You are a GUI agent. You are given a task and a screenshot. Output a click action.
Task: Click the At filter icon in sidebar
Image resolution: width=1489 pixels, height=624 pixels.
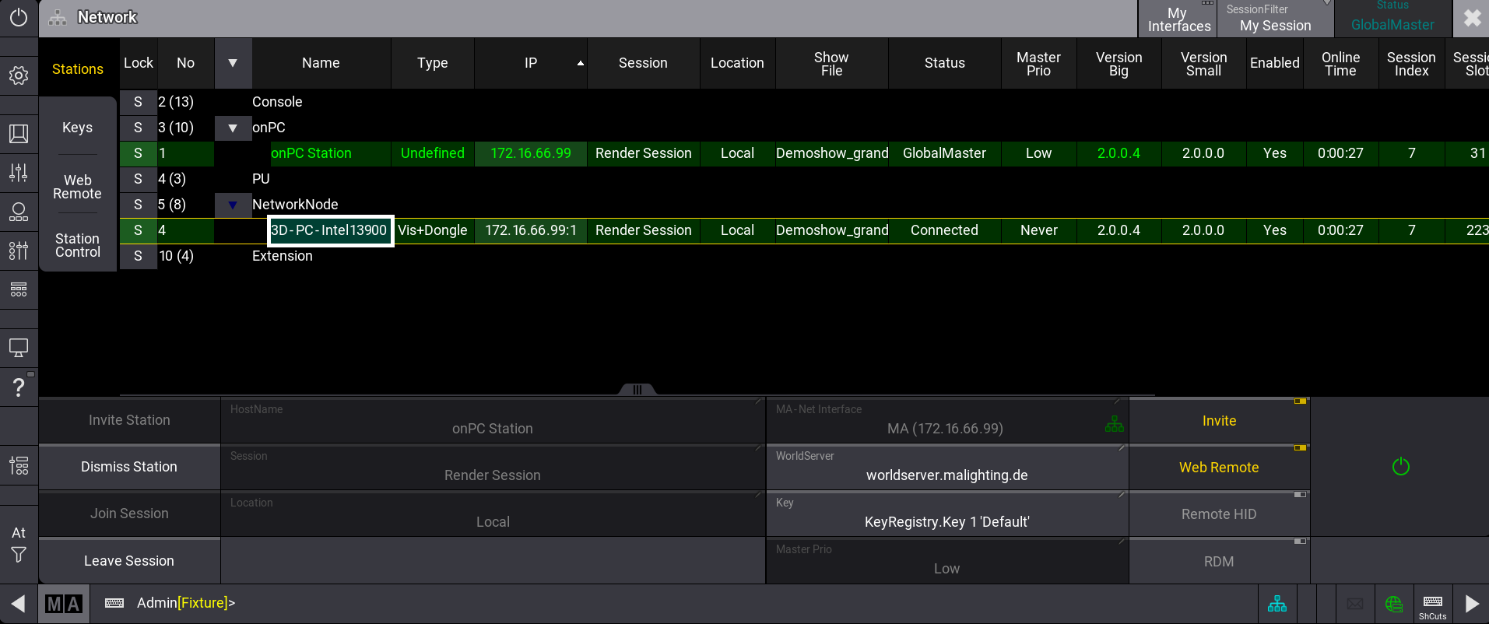(x=19, y=544)
